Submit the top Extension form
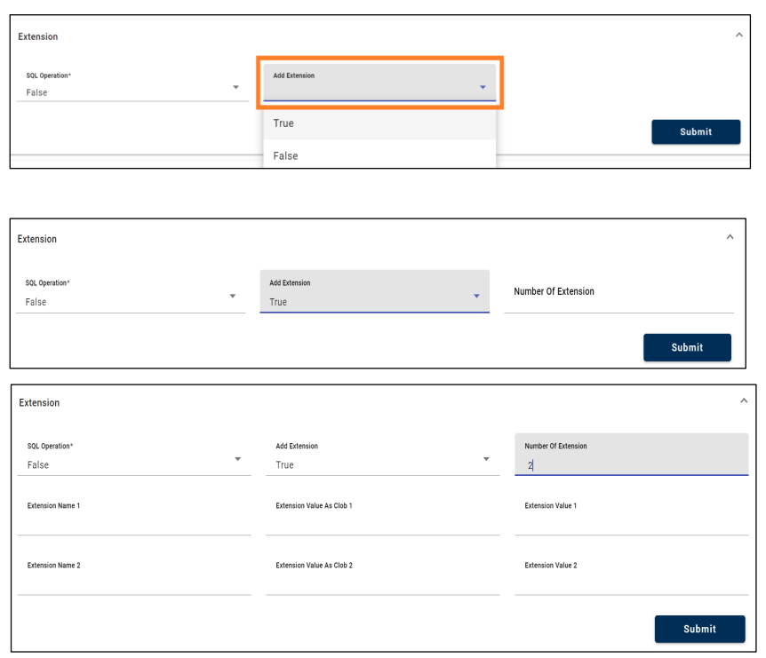The height and width of the screenshot is (658, 766). tap(696, 131)
